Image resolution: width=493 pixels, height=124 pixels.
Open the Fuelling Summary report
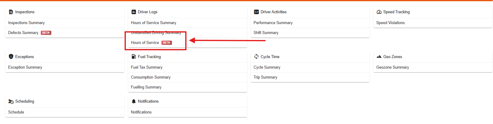(187, 87)
